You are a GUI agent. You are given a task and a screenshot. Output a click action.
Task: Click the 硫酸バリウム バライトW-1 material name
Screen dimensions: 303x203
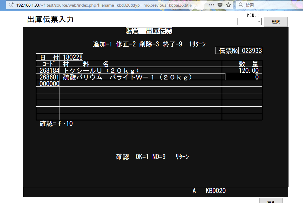pos(127,77)
